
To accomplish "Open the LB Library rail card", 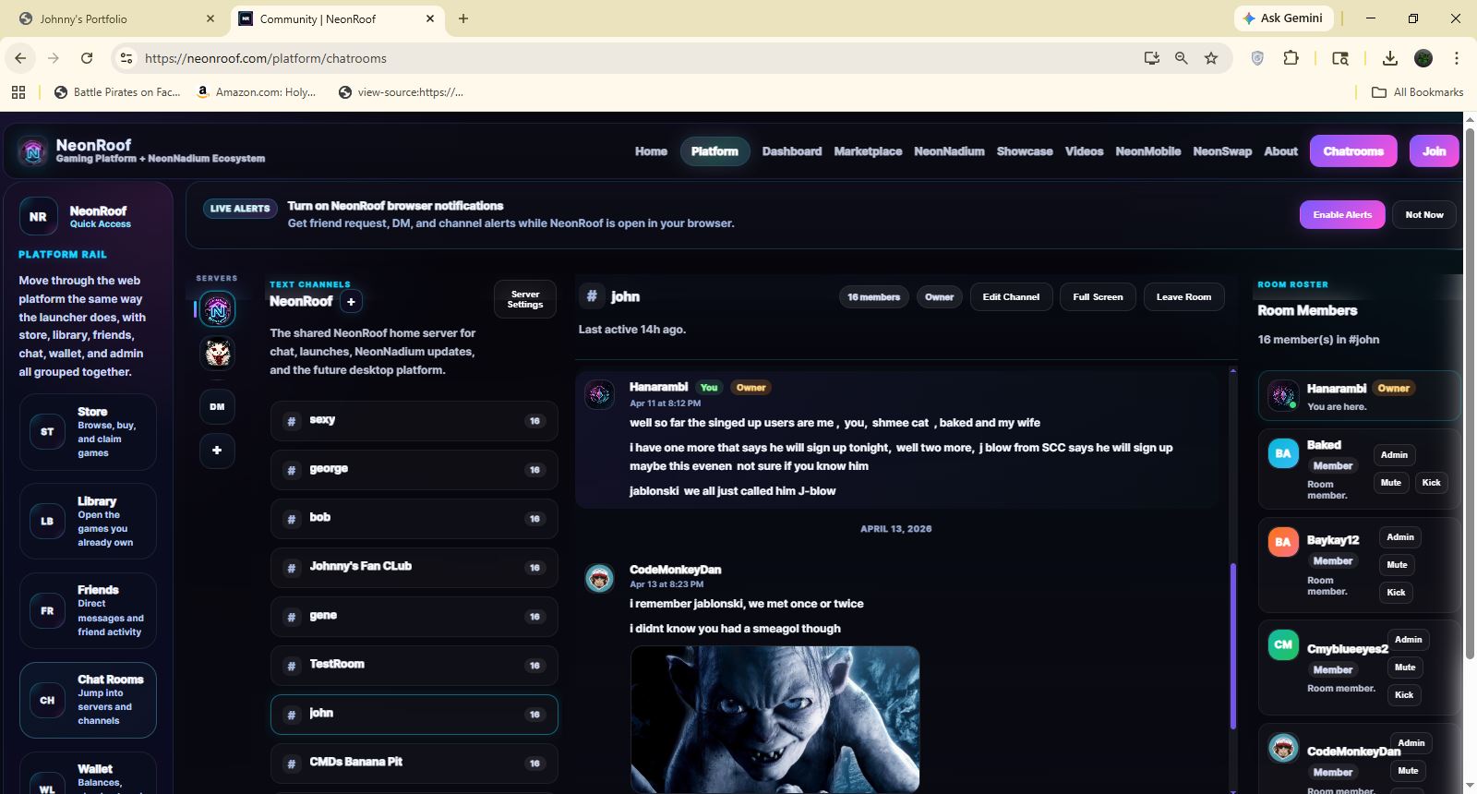I will pyautogui.click(x=88, y=522).
